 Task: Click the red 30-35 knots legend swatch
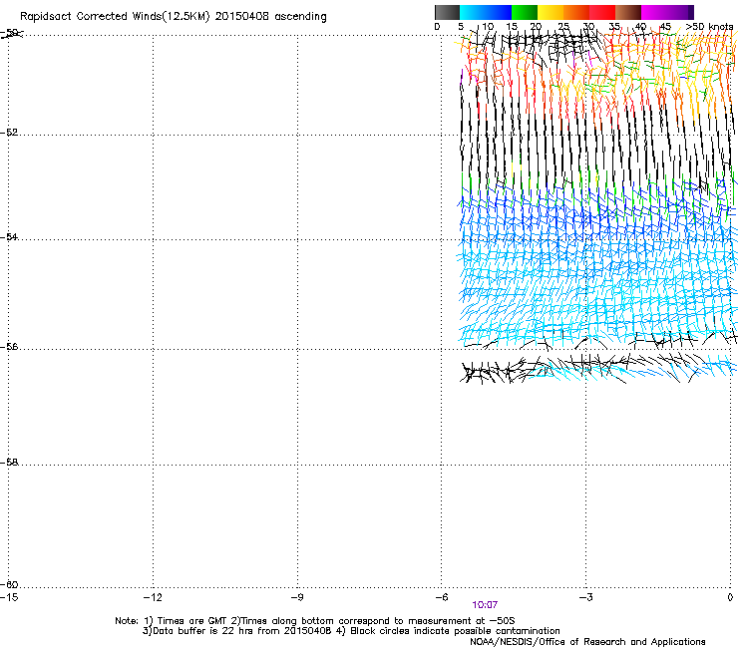click(602, 12)
